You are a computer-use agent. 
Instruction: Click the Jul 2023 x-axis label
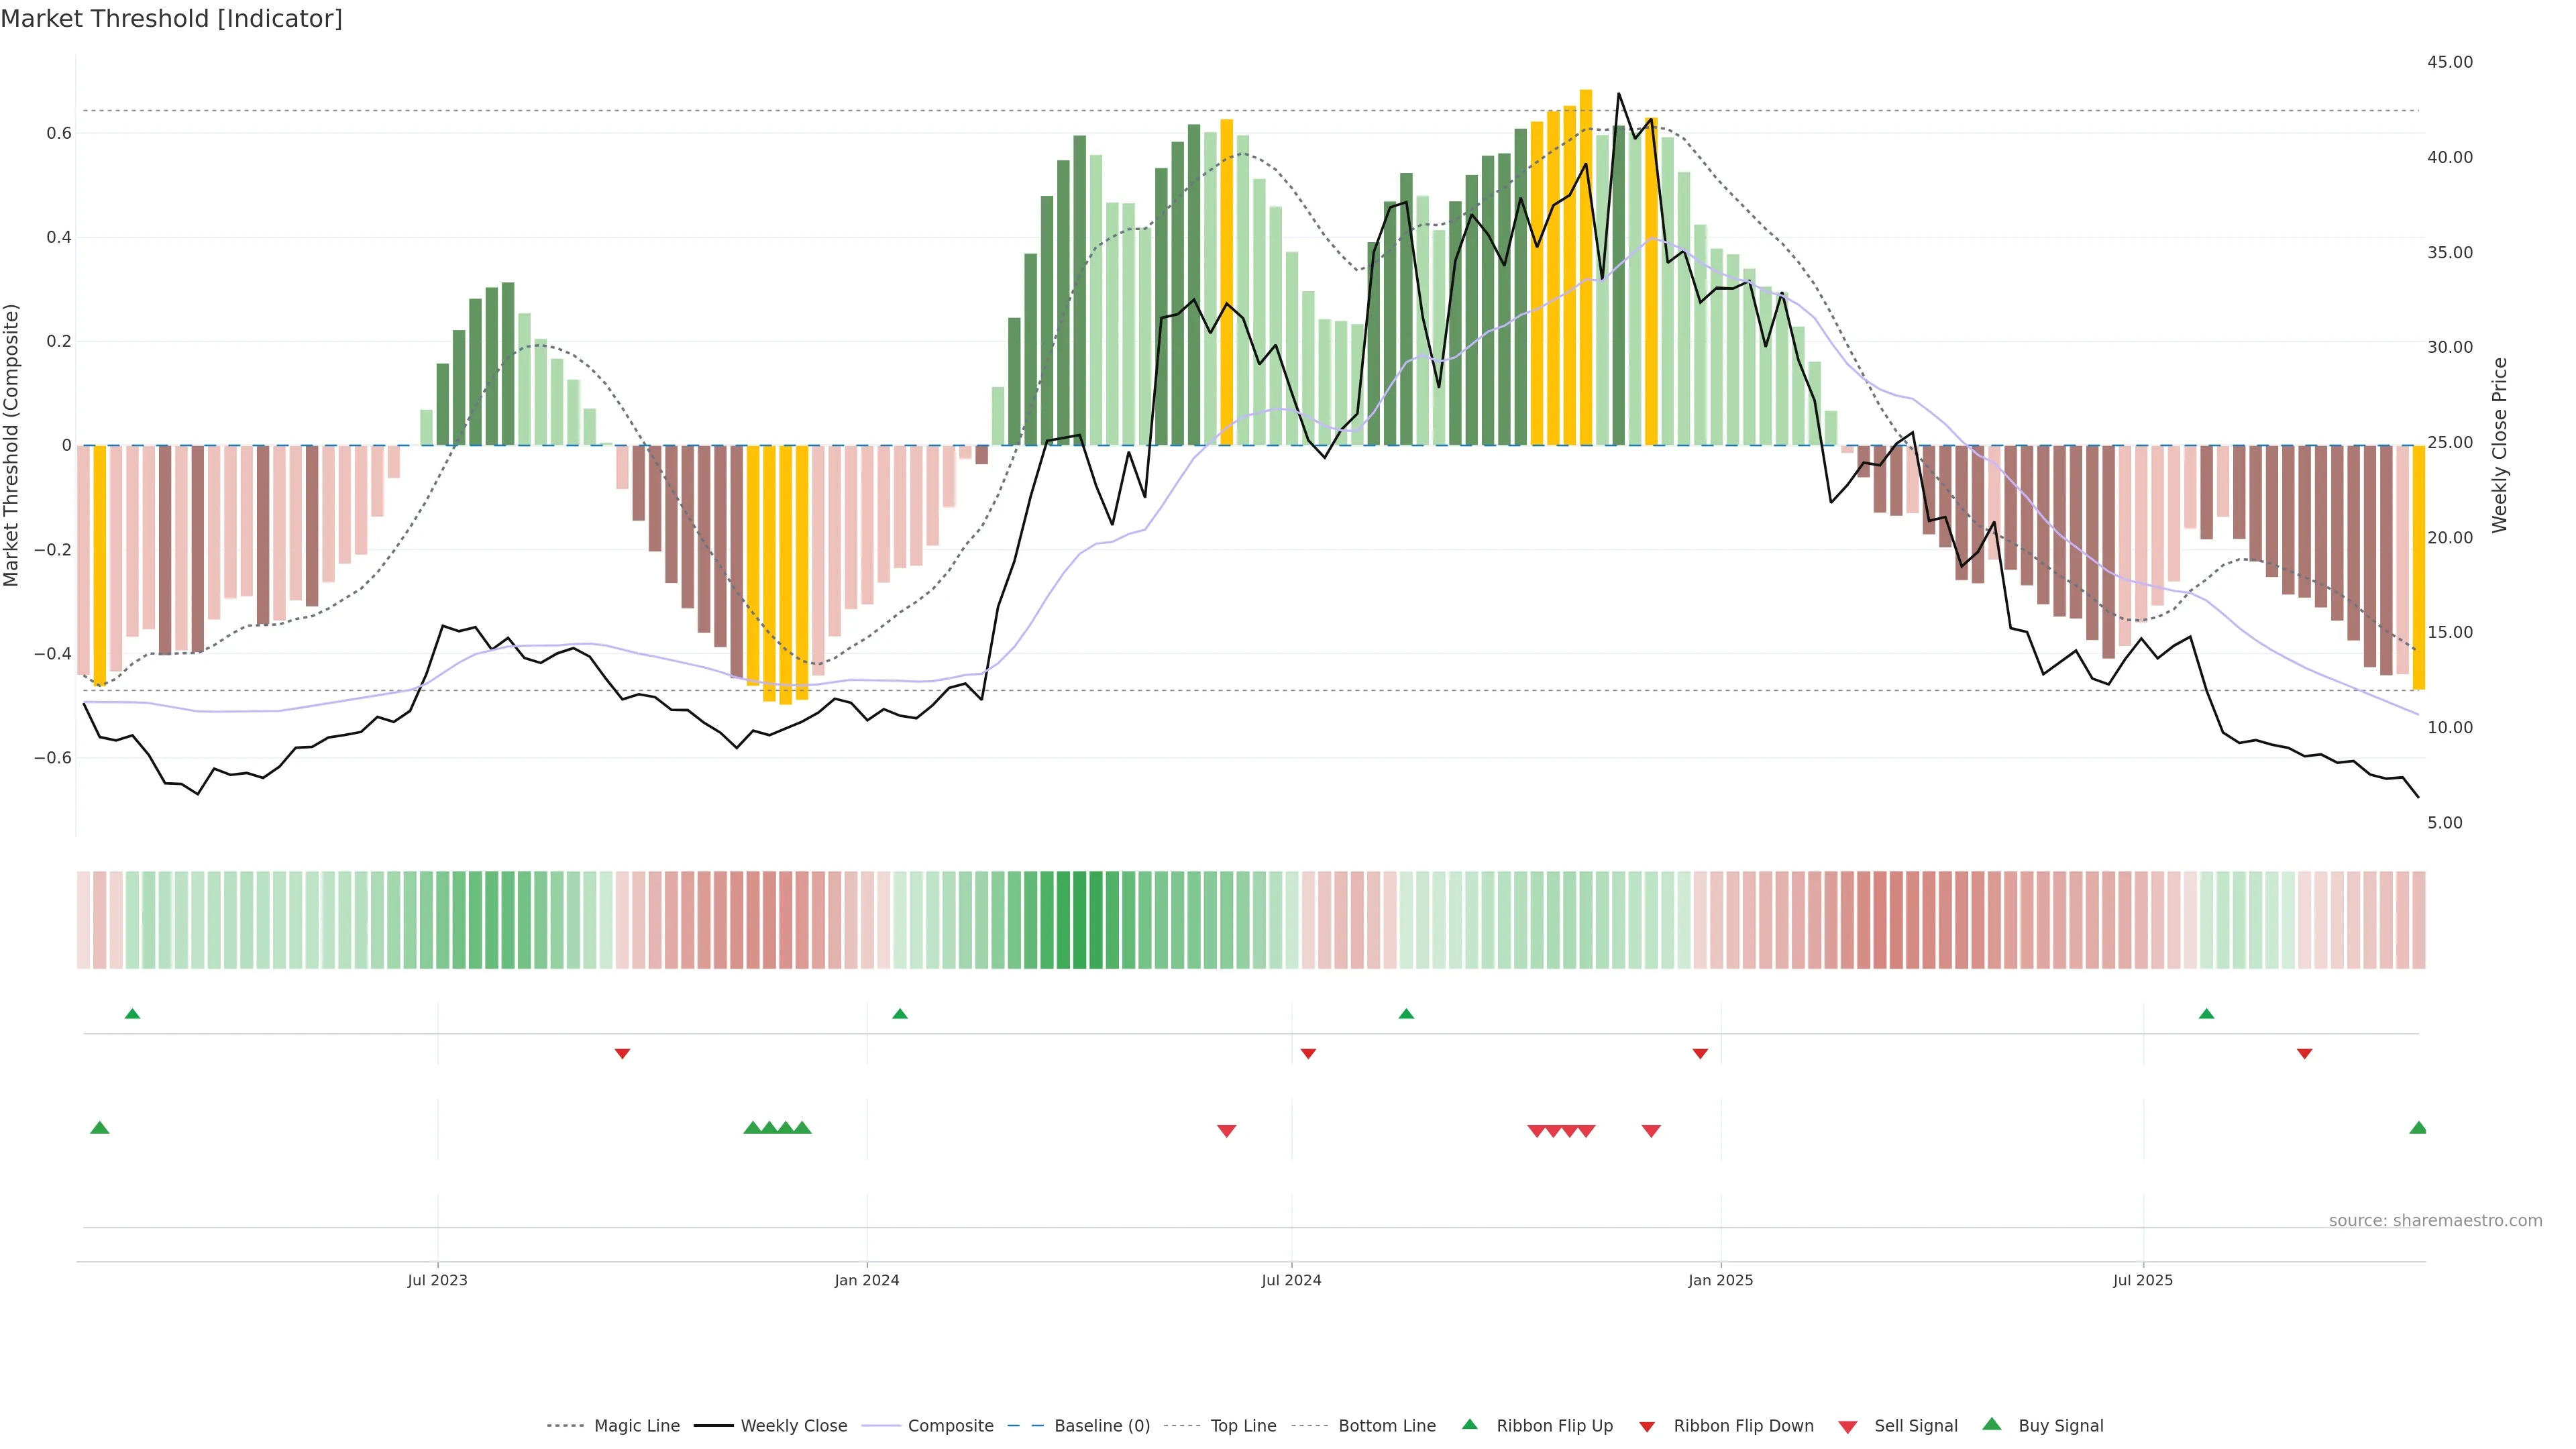[437, 1280]
